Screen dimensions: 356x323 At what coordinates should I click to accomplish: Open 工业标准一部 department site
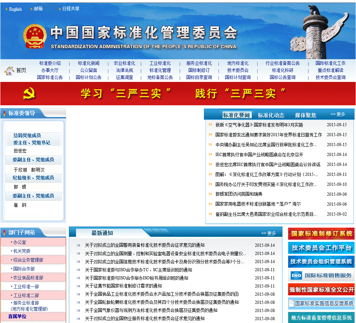[x=26, y=287]
